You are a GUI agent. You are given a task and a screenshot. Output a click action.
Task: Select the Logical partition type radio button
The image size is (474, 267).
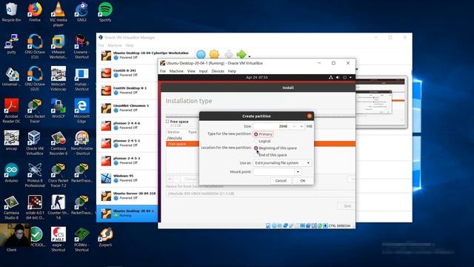256,141
